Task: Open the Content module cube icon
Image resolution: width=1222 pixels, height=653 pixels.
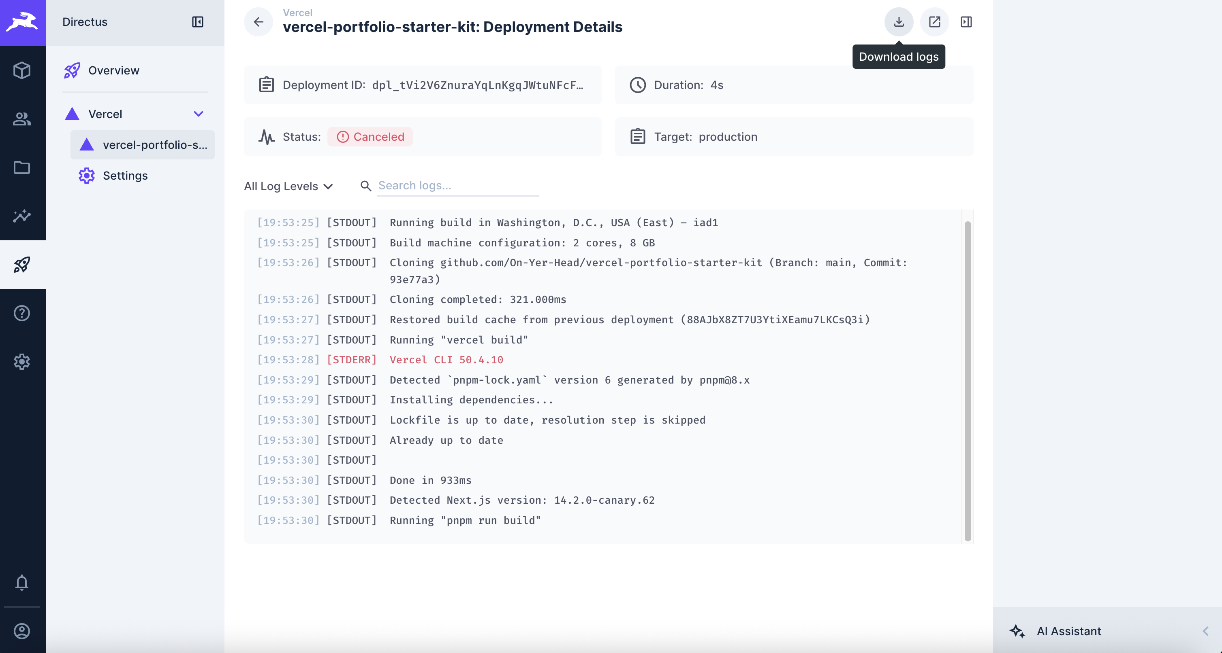Action: click(22, 70)
